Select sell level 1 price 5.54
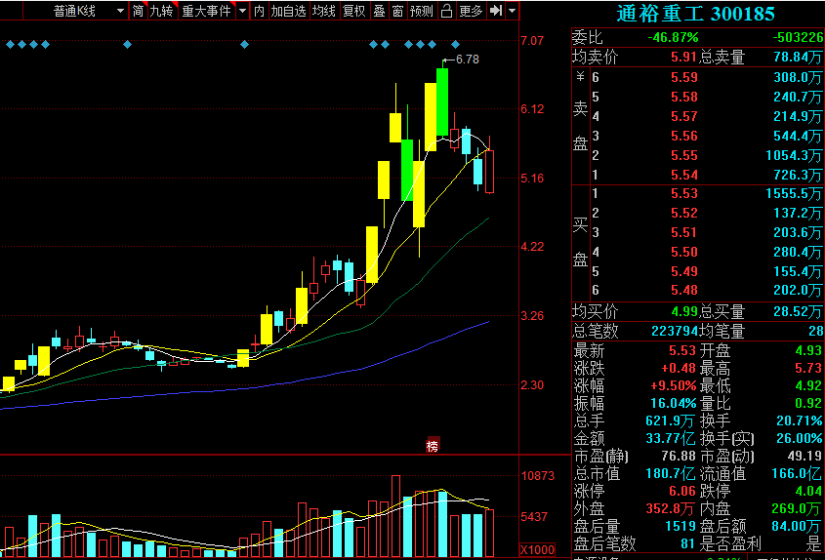This screenshot has width=825, height=560. coord(684,175)
